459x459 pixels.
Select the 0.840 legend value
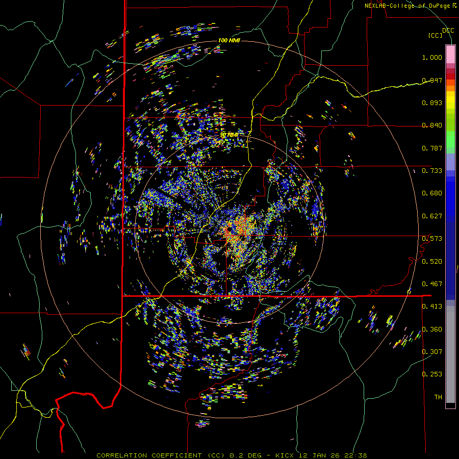(x=432, y=125)
